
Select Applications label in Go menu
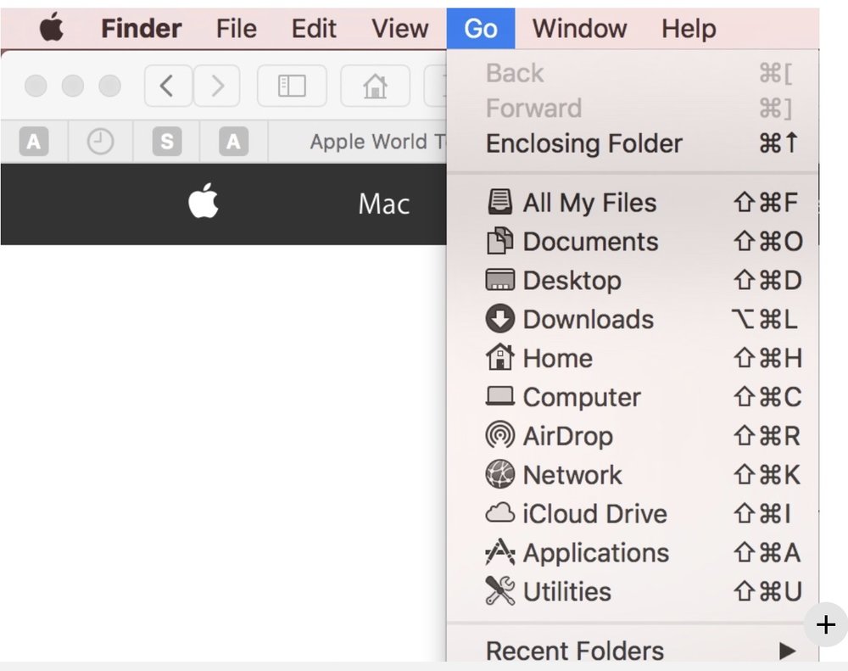(596, 554)
